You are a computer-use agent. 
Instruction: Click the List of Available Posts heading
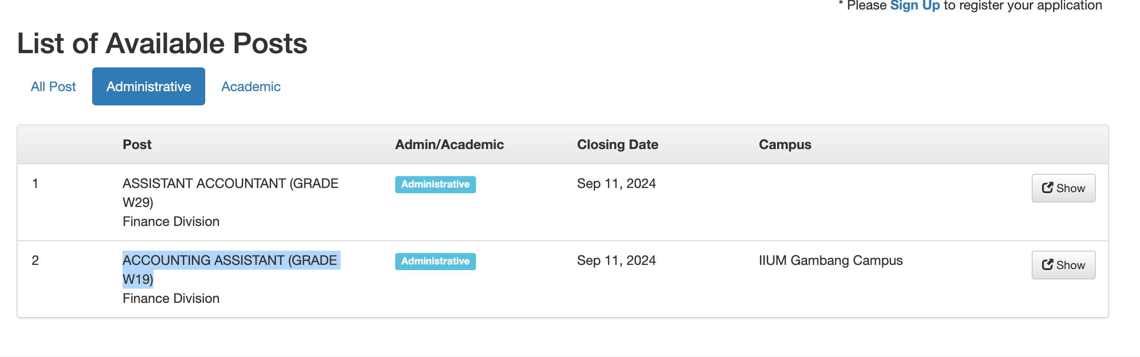162,44
